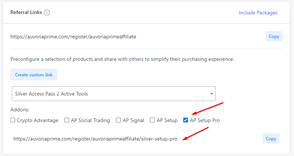294x156 pixels.
Task: Click the dropdown arrow of package selector
Action: tap(212, 94)
